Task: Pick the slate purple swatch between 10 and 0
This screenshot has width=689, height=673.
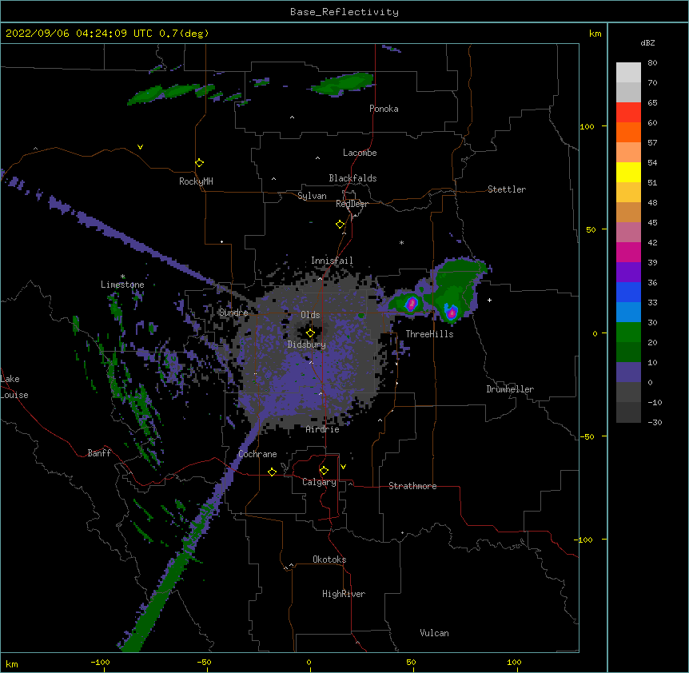Action: click(x=628, y=372)
